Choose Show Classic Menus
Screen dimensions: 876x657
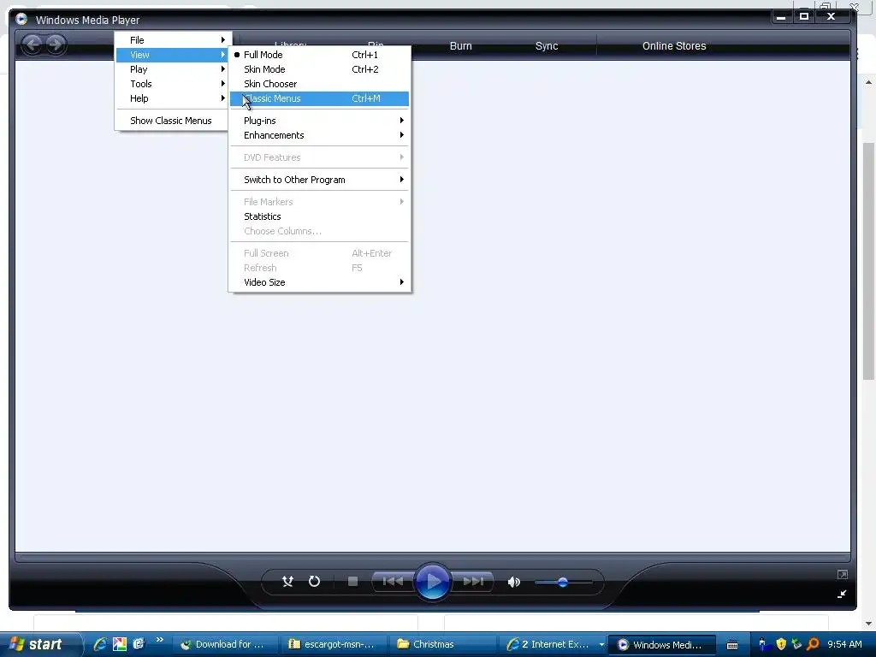click(171, 121)
